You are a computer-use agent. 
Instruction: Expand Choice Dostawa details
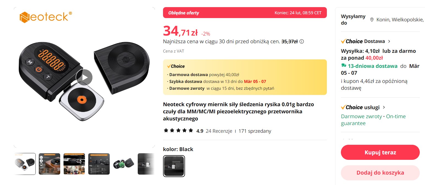389,41
